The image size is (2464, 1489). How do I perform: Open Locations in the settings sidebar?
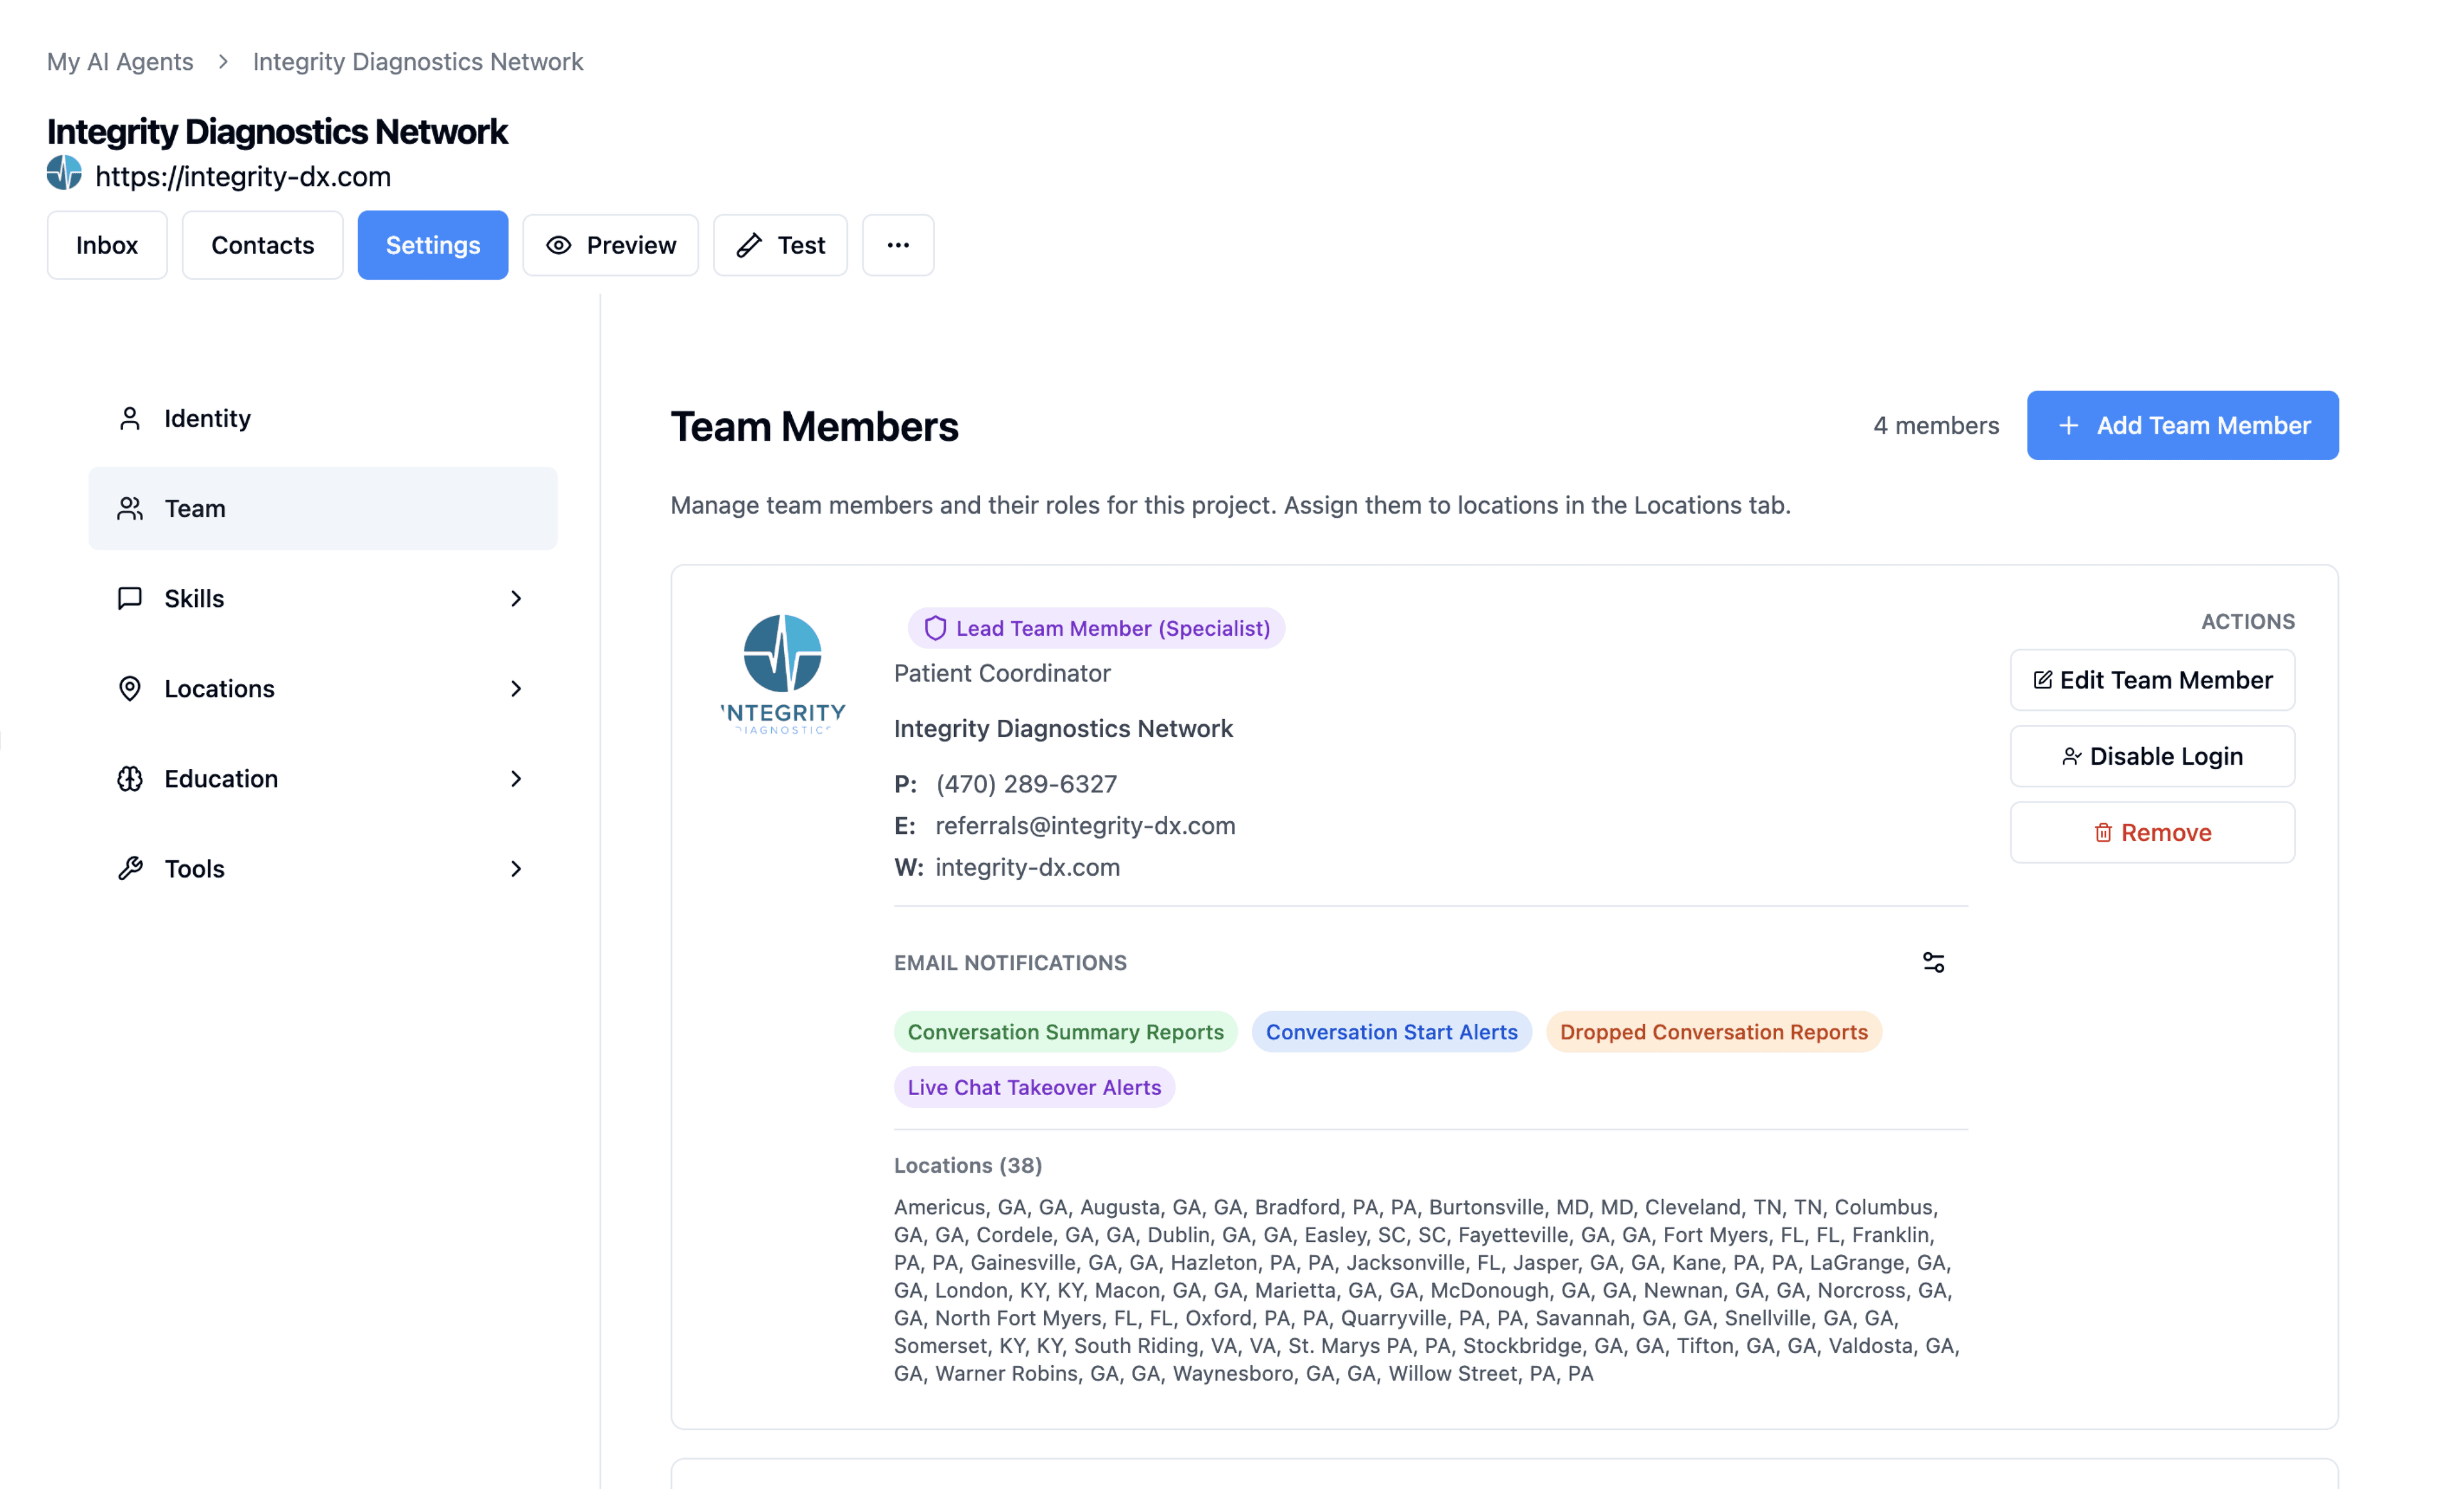[323, 688]
